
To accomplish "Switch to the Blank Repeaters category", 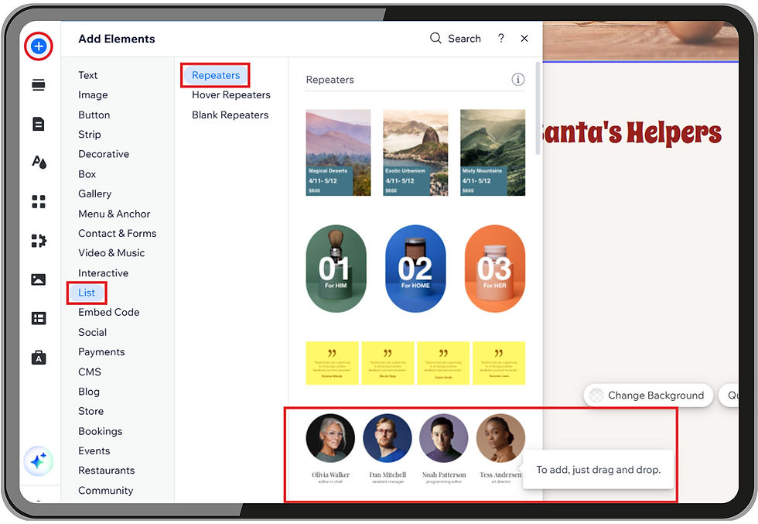I will [230, 115].
